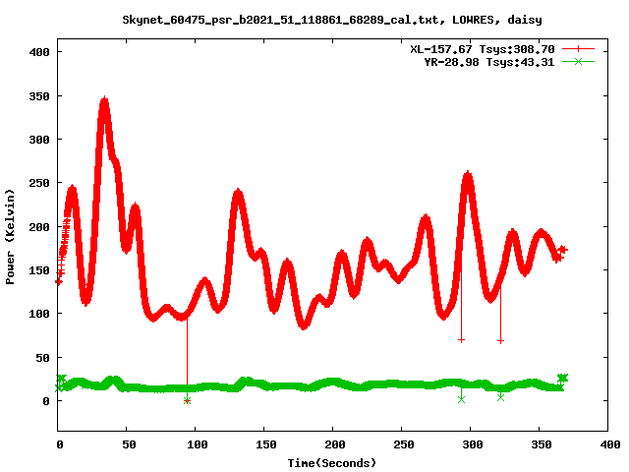Click y-axis tick label 100
Viewport: 629px width, 472px height.
pos(39,314)
